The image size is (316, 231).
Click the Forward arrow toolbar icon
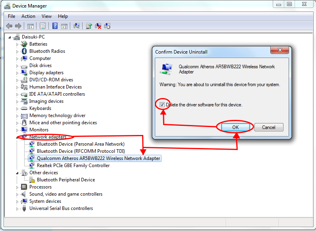(x=18, y=26)
